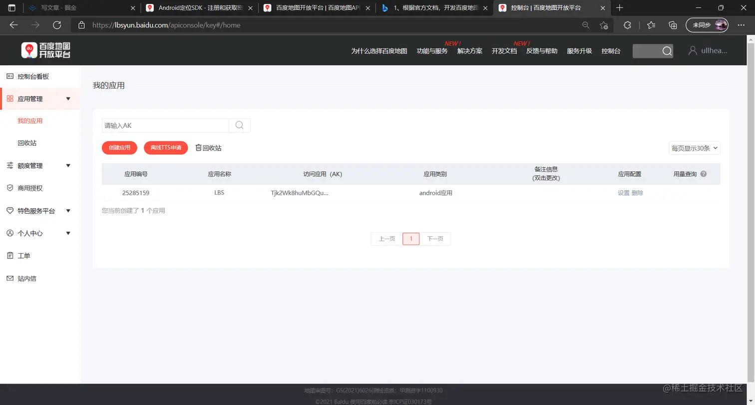Select 我的应用 in the sidebar
The image size is (755, 405).
point(30,121)
